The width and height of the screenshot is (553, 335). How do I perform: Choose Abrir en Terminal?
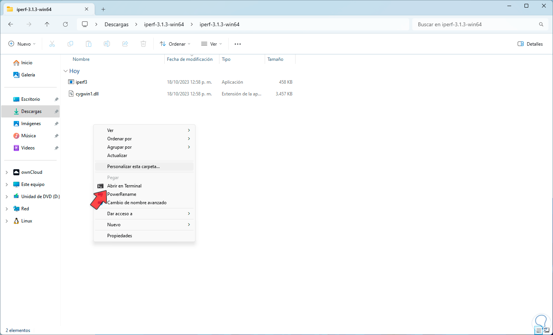pyautogui.click(x=144, y=186)
